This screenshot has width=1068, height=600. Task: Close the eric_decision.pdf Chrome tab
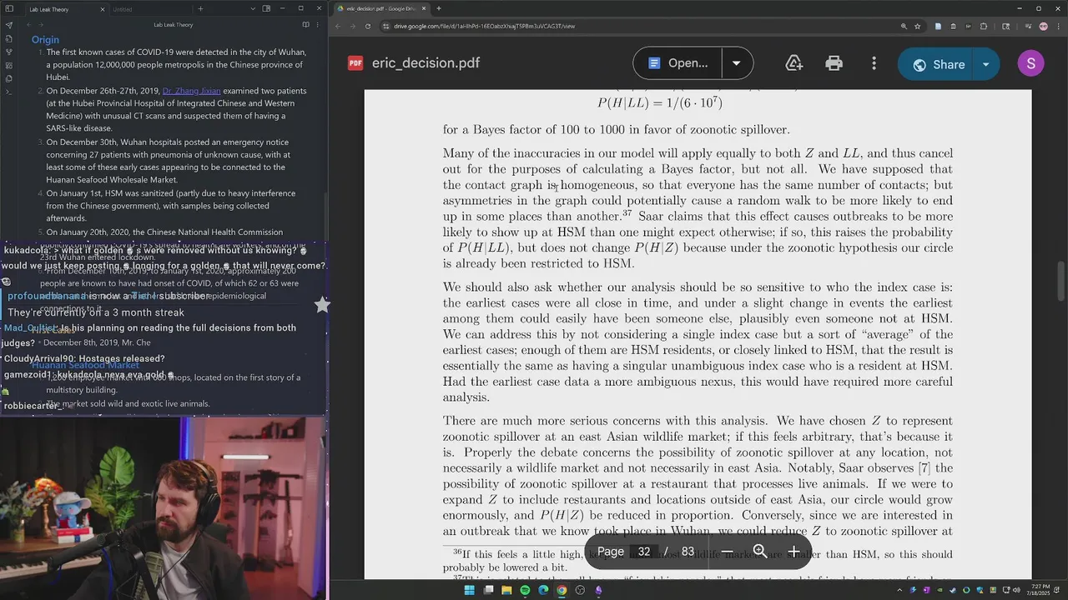tap(424, 8)
